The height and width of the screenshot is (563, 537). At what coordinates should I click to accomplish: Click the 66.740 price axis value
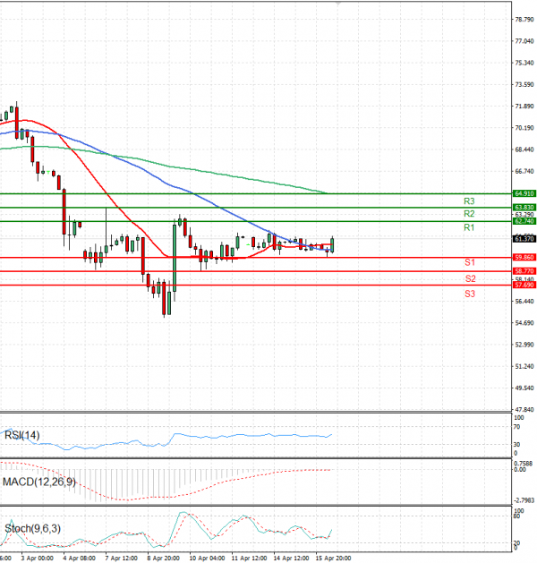524,171
